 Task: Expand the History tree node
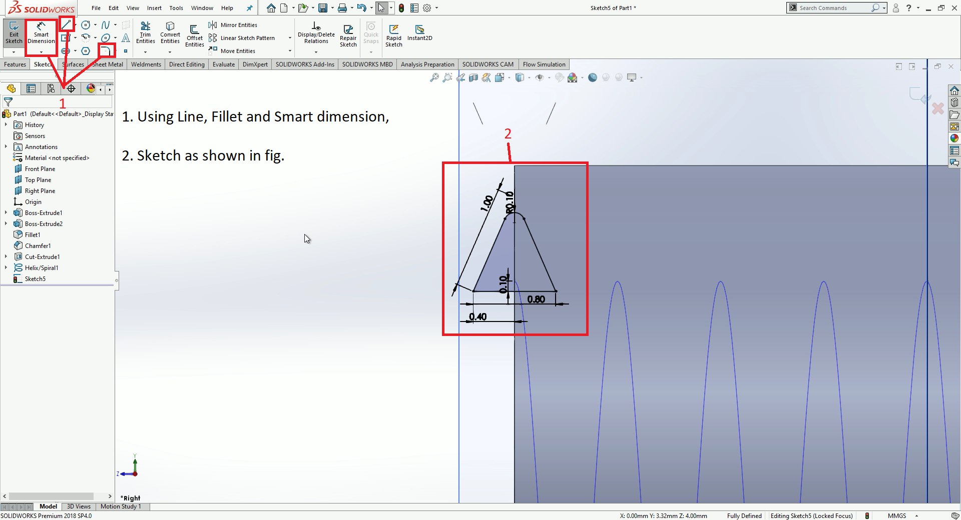click(x=6, y=125)
